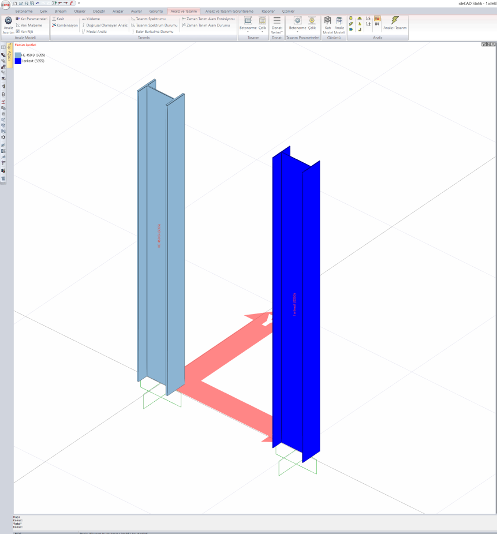
Task: Open Modal Analiz settings
Action: point(94,31)
